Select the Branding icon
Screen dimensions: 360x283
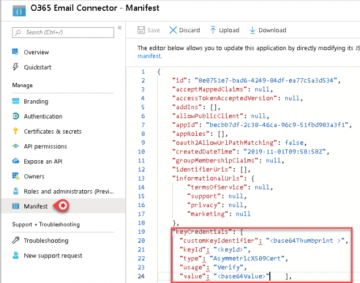15,101
